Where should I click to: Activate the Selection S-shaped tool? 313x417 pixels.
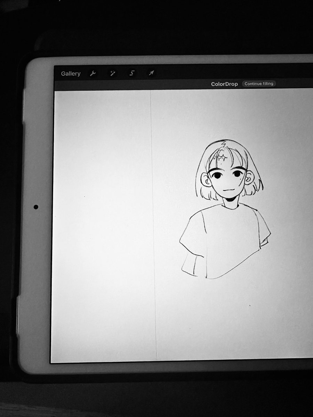(132, 73)
